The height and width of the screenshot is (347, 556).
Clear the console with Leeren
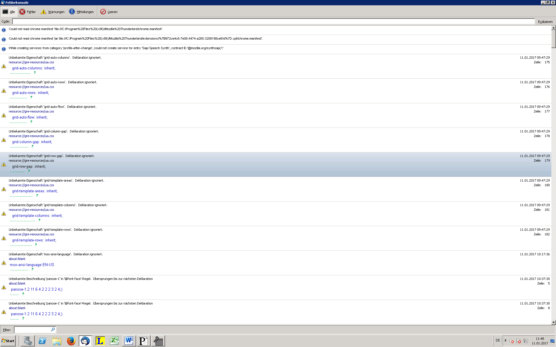tap(109, 12)
